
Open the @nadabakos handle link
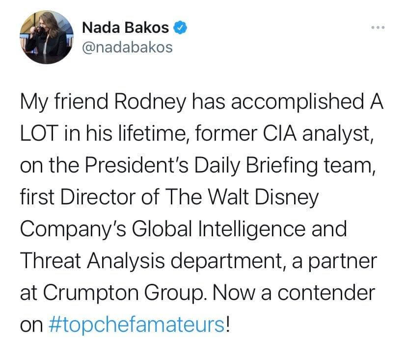tap(127, 47)
